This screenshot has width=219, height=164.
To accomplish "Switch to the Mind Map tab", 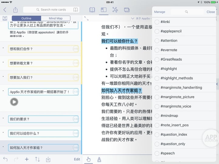I will click(x=56, y=18).
